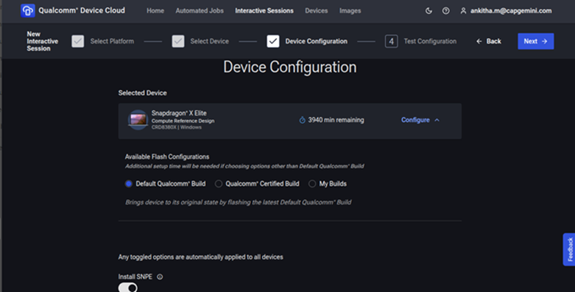Click the 'Snapdragon X Elite' device name

(x=179, y=113)
